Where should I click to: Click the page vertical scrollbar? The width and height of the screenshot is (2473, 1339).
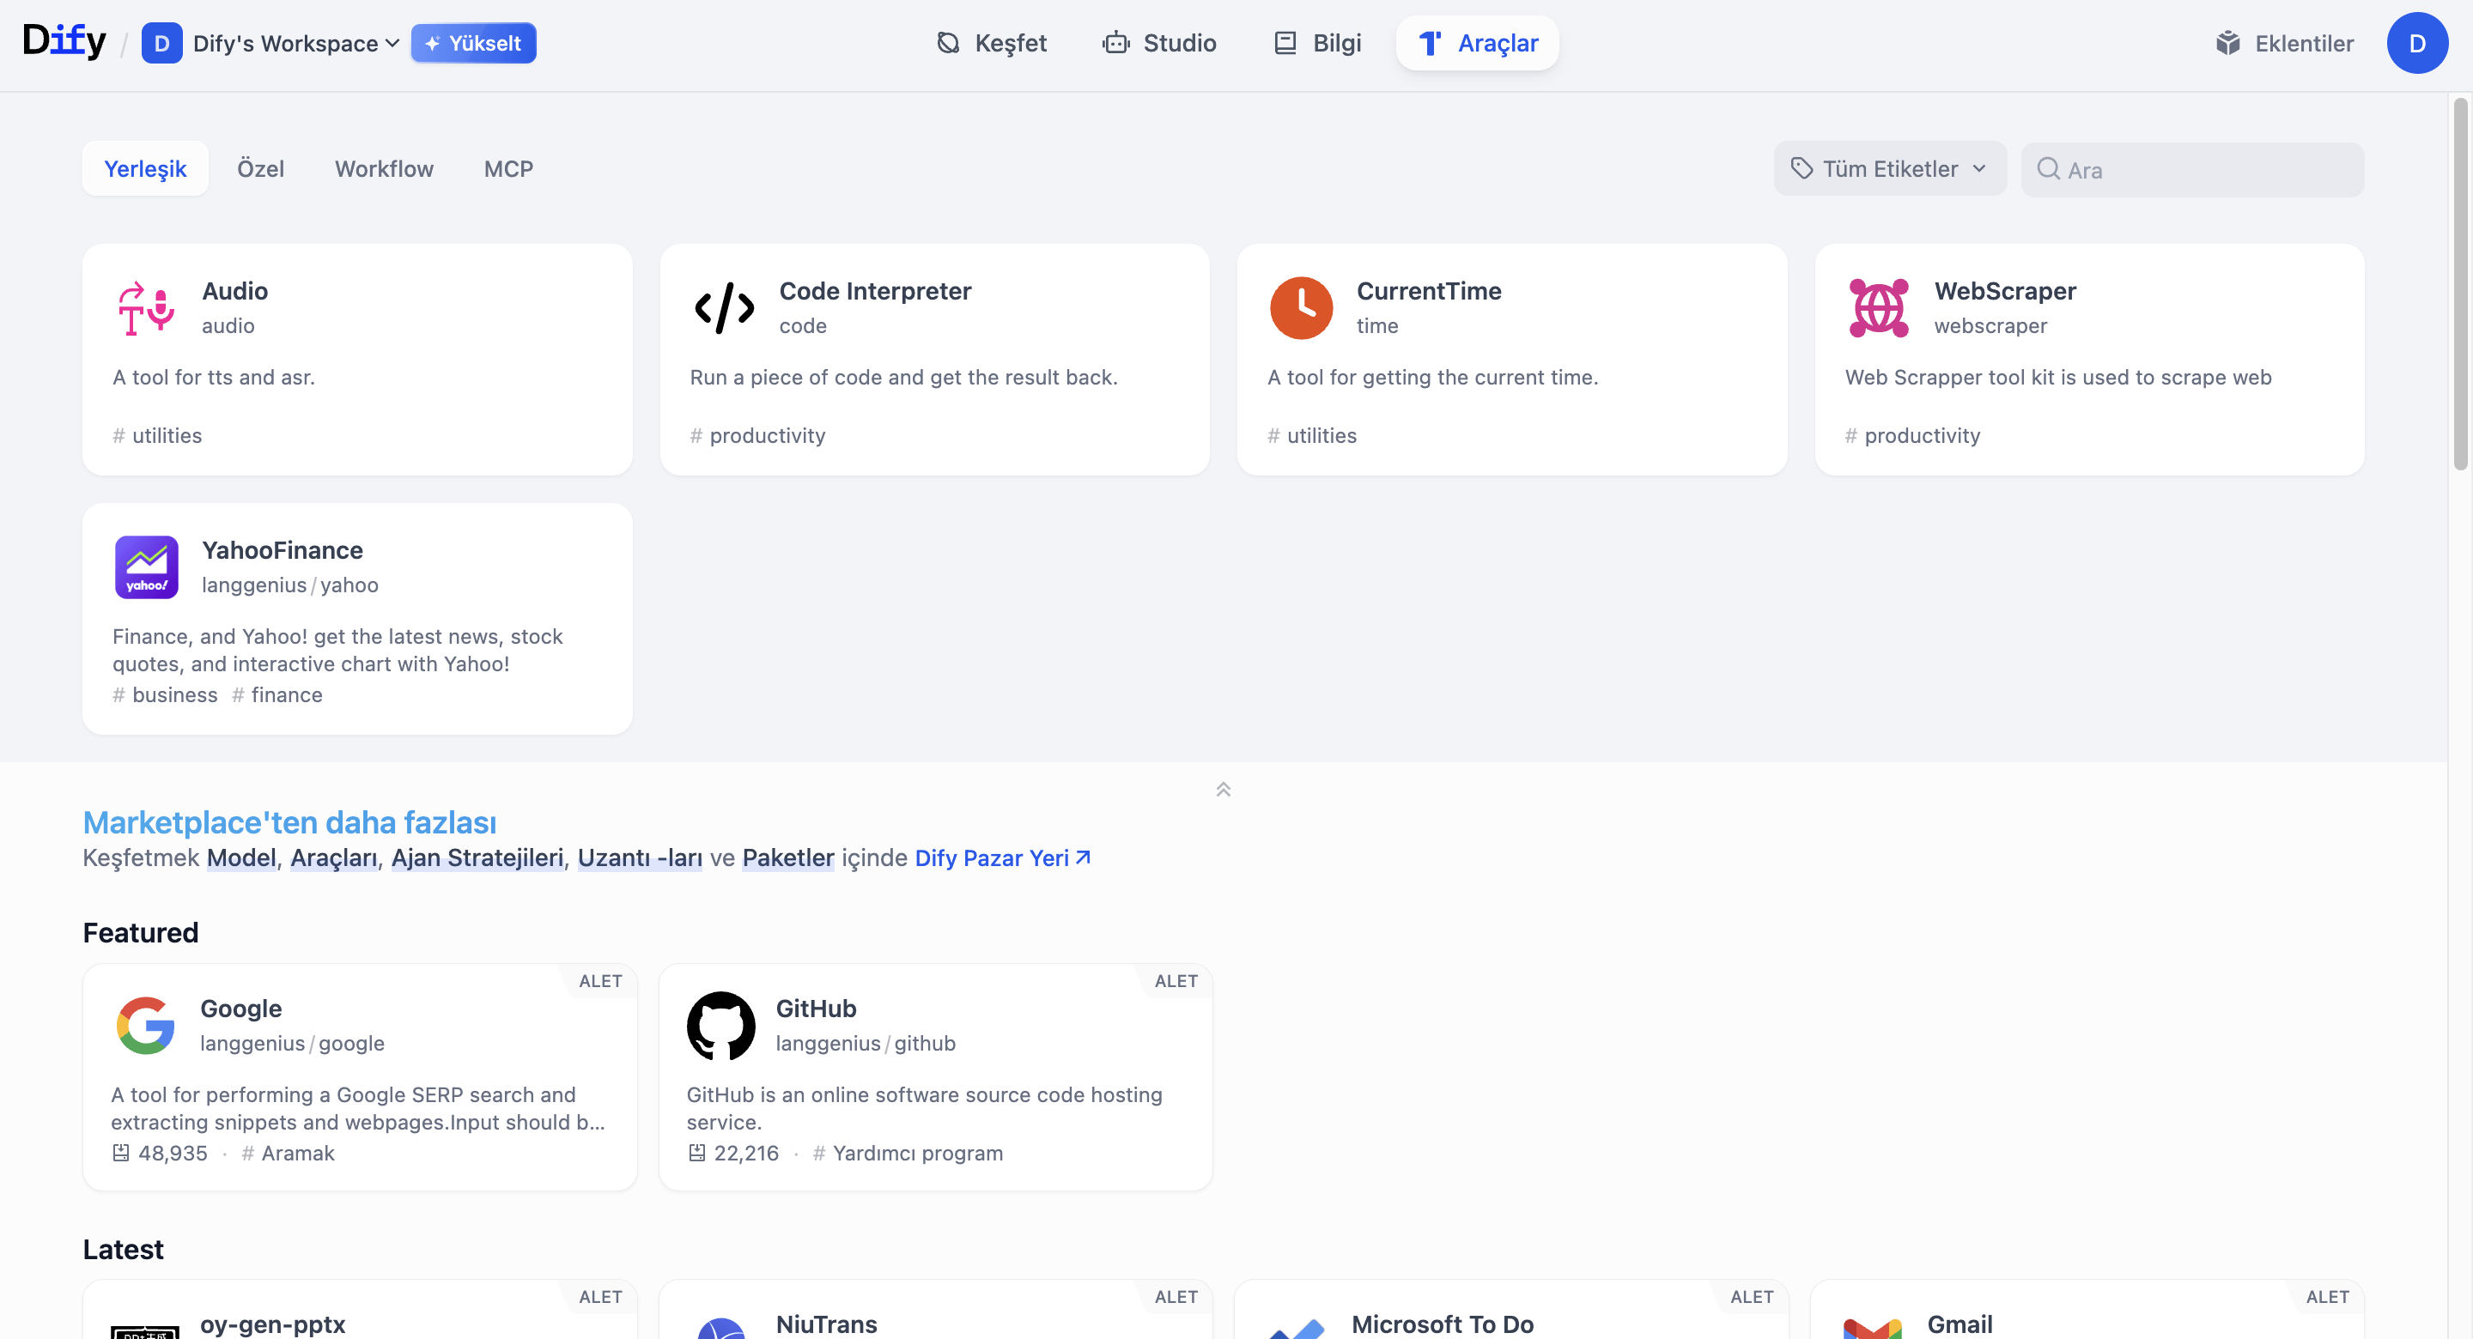click(x=2460, y=284)
